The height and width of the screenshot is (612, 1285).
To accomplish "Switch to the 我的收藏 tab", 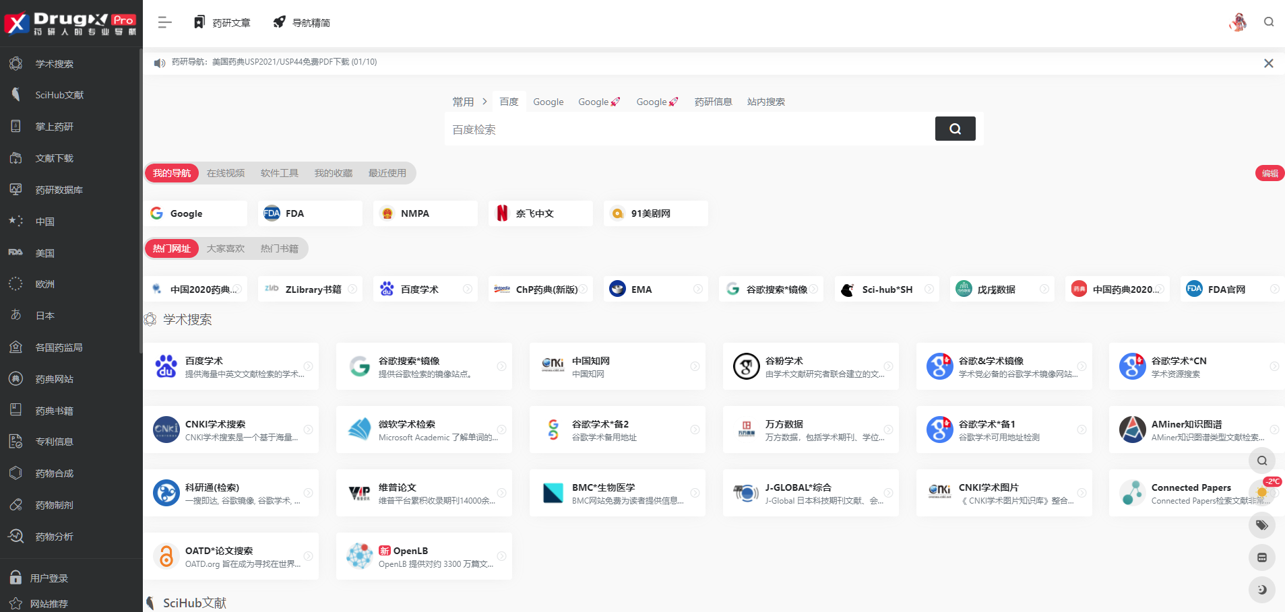I will [x=334, y=173].
